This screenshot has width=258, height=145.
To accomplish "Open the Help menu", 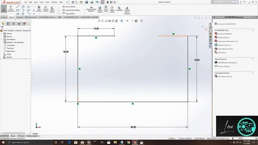I will tap(61, 2).
